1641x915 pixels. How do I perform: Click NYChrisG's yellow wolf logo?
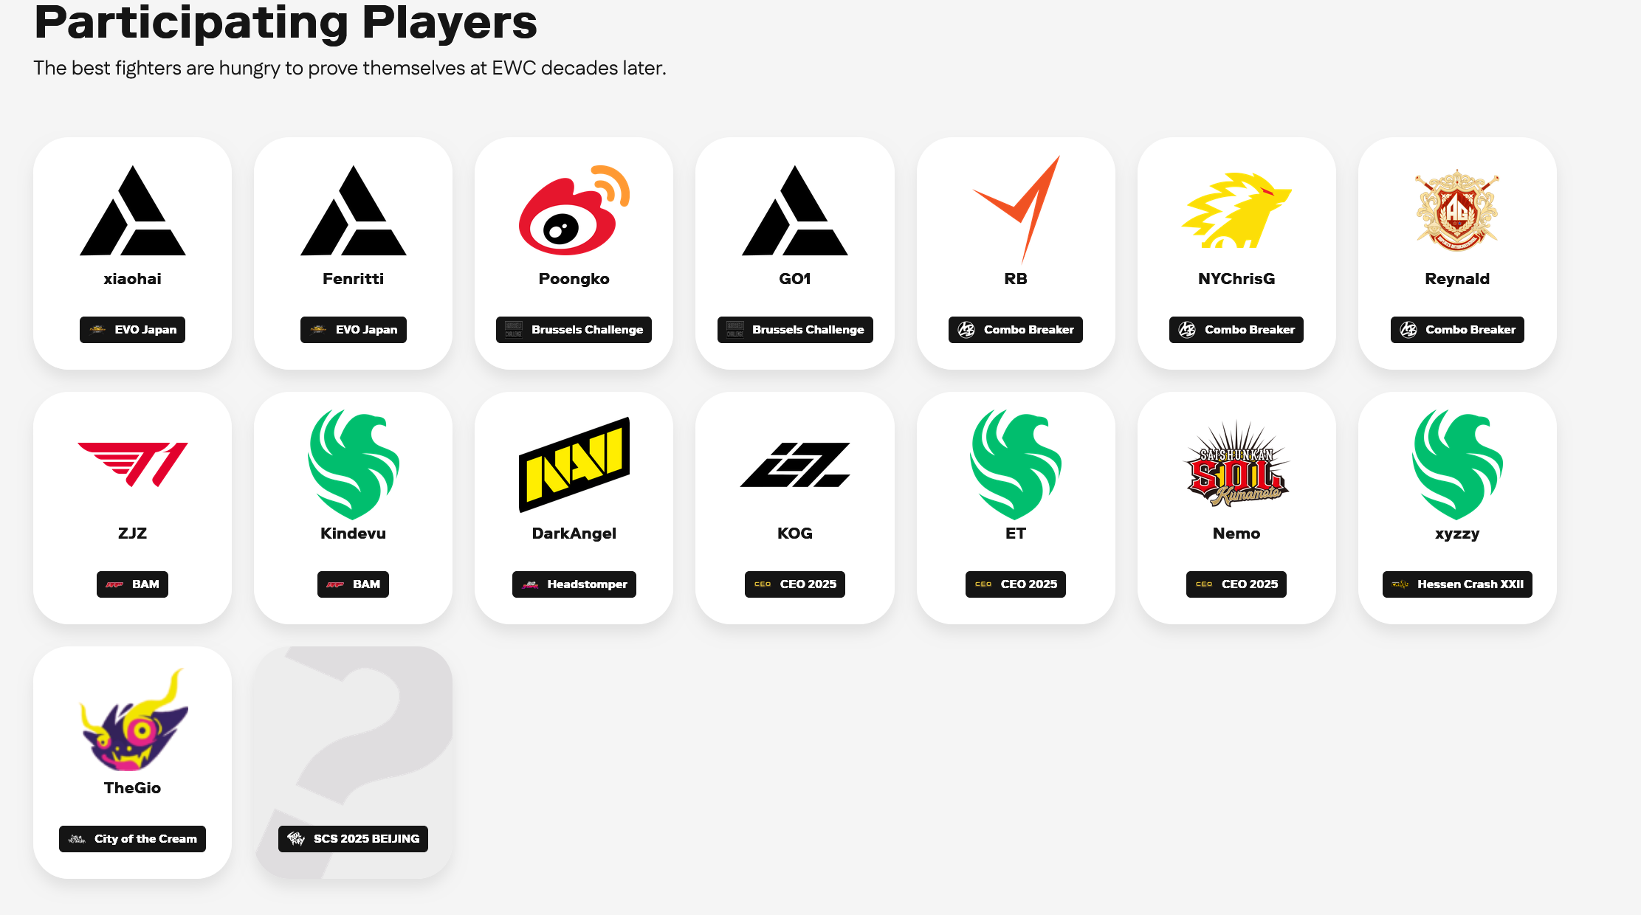click(x=1236, y=210)
